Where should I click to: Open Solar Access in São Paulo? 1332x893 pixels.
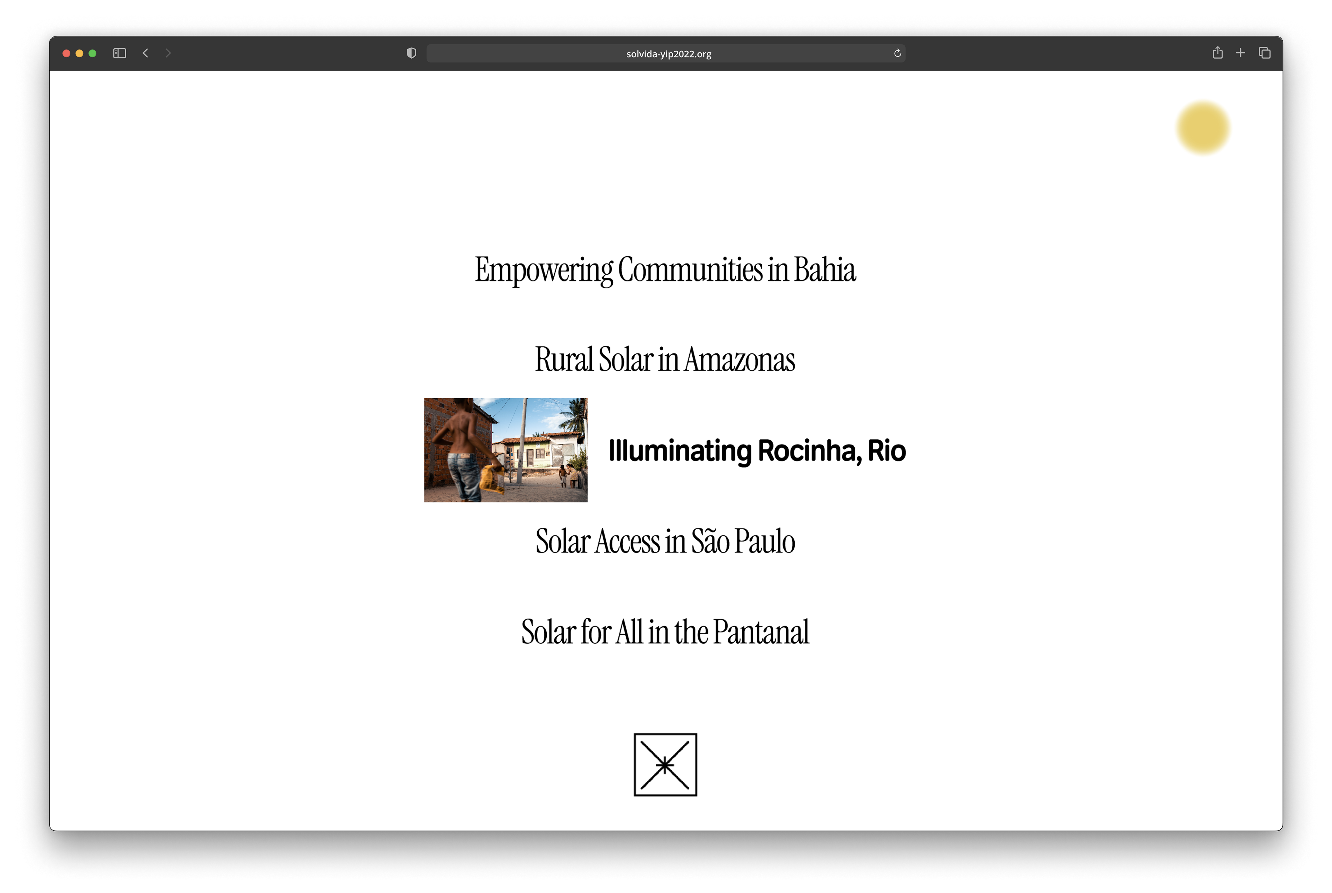tap(665, 541)
